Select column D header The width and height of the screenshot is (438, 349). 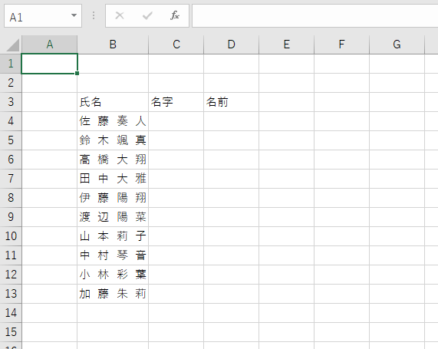pos(232,44)
